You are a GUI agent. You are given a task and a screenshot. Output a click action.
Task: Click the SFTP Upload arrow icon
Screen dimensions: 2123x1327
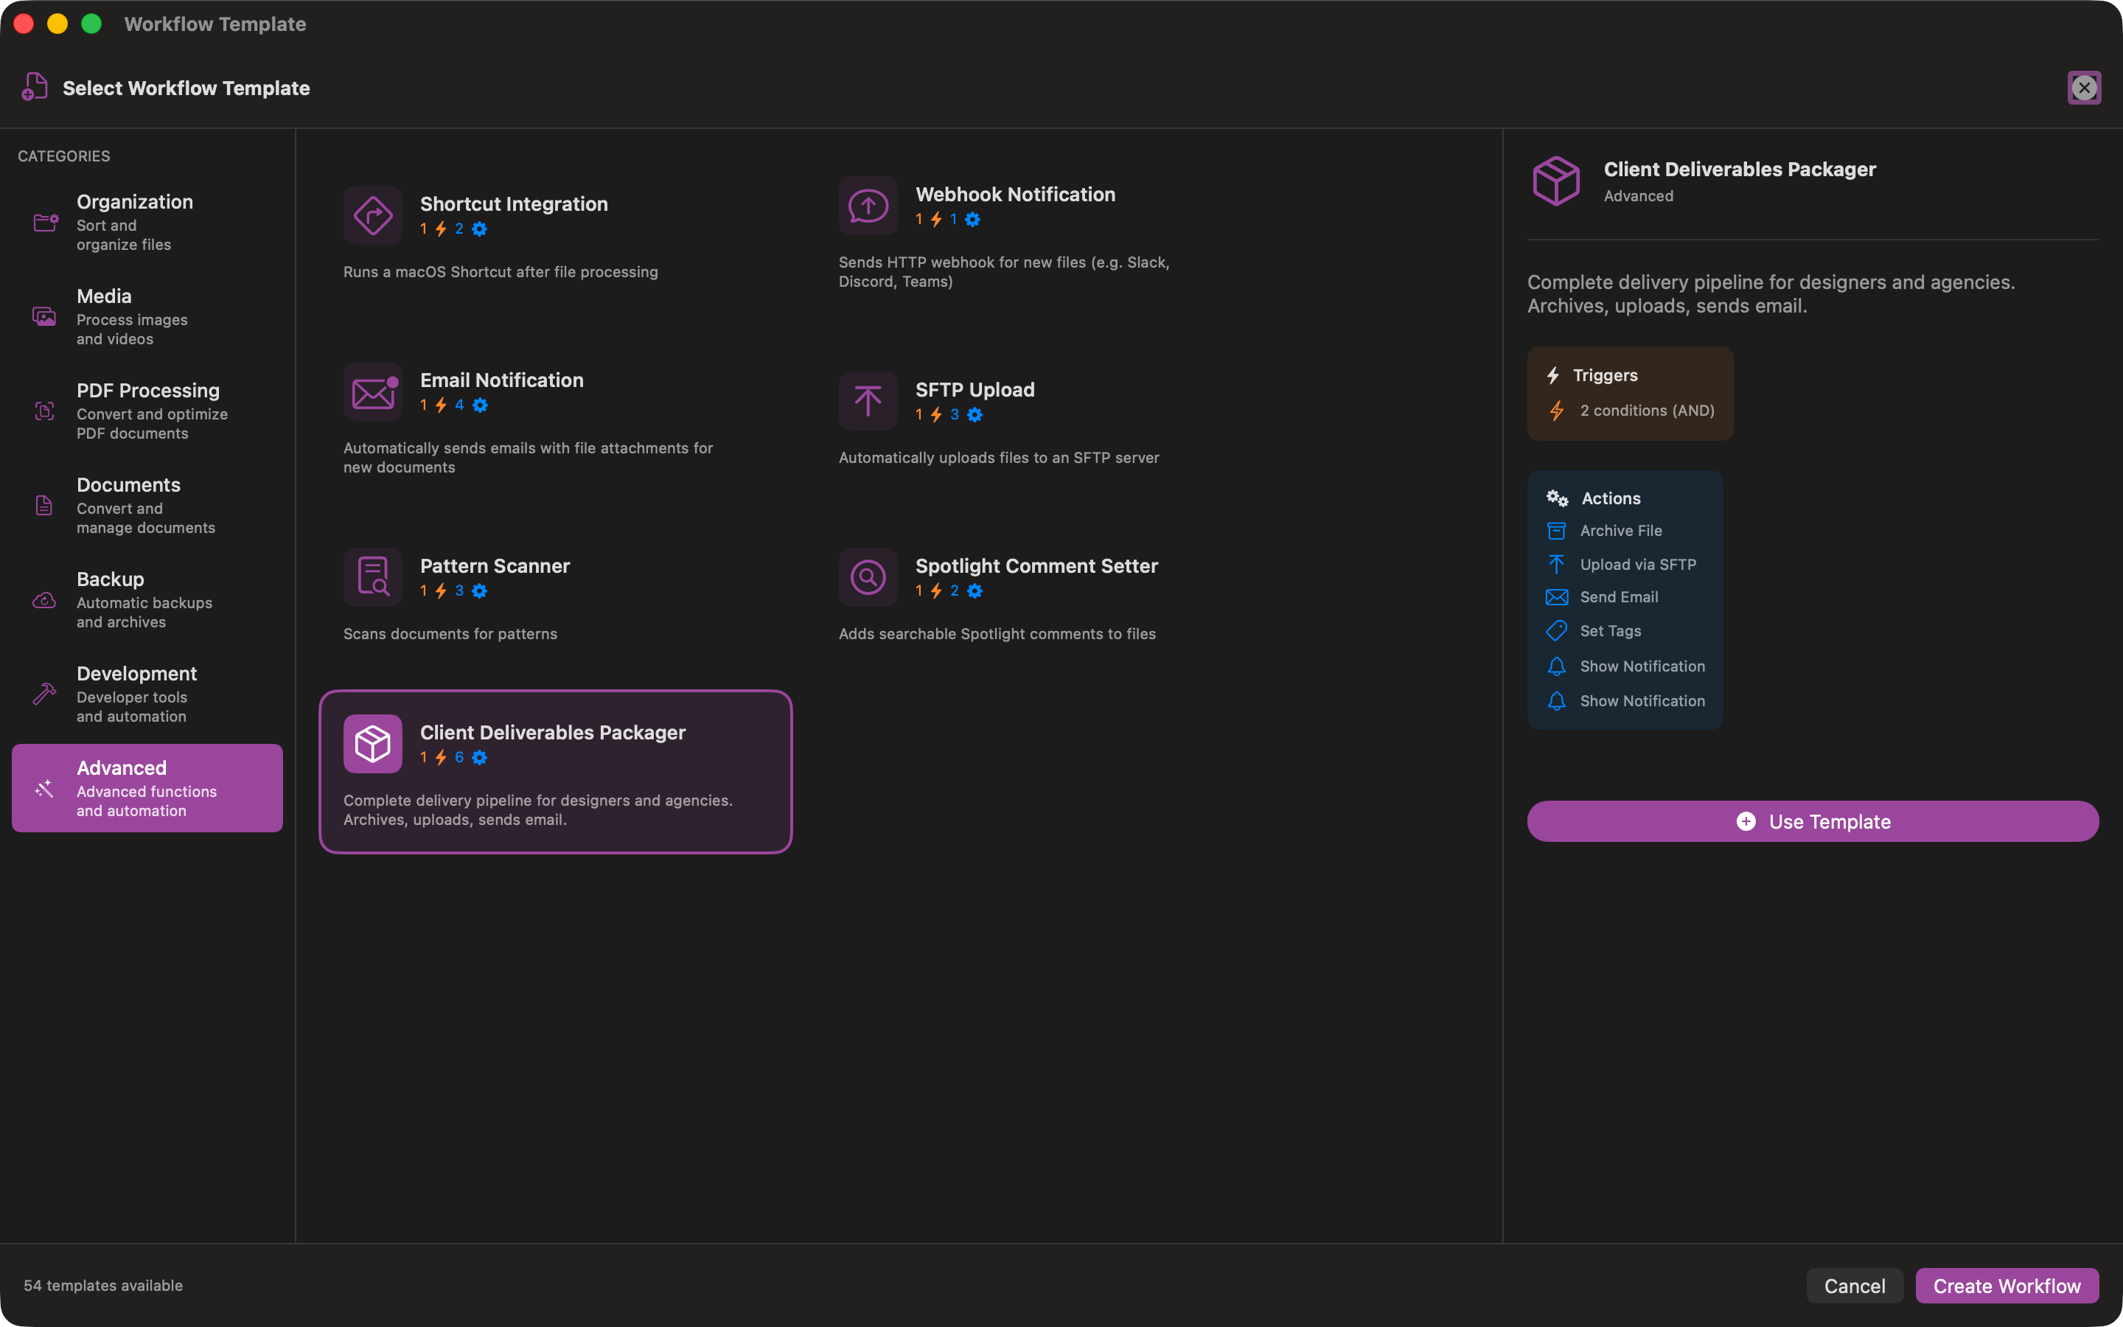point(868,401)
